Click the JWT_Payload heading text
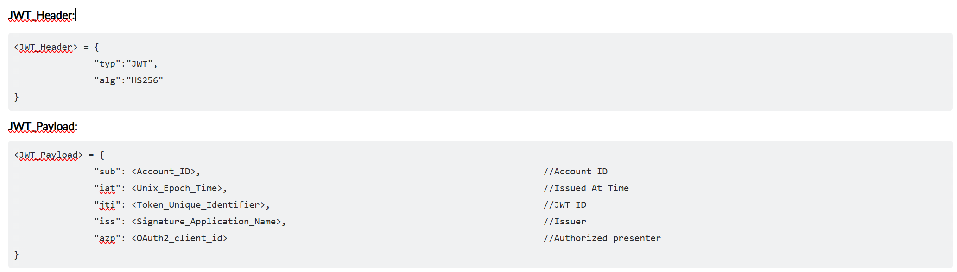The image size is (957, 272). (42, 127)
